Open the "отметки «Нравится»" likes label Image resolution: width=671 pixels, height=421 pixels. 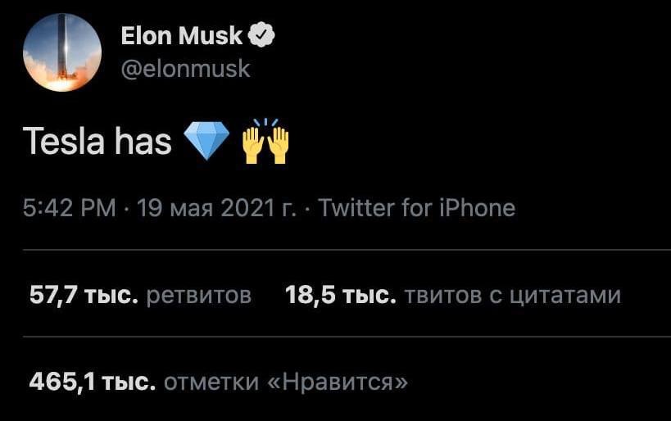tap(285, 382)
